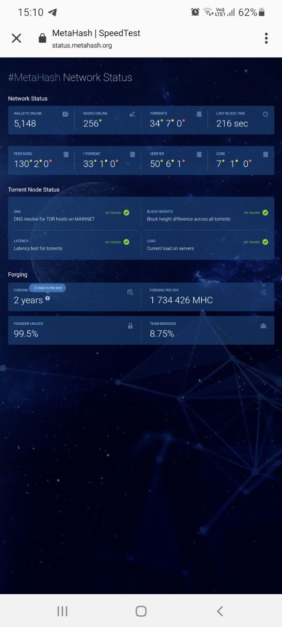Tap the Telegram notification icon in status bar

coord(52,12)
